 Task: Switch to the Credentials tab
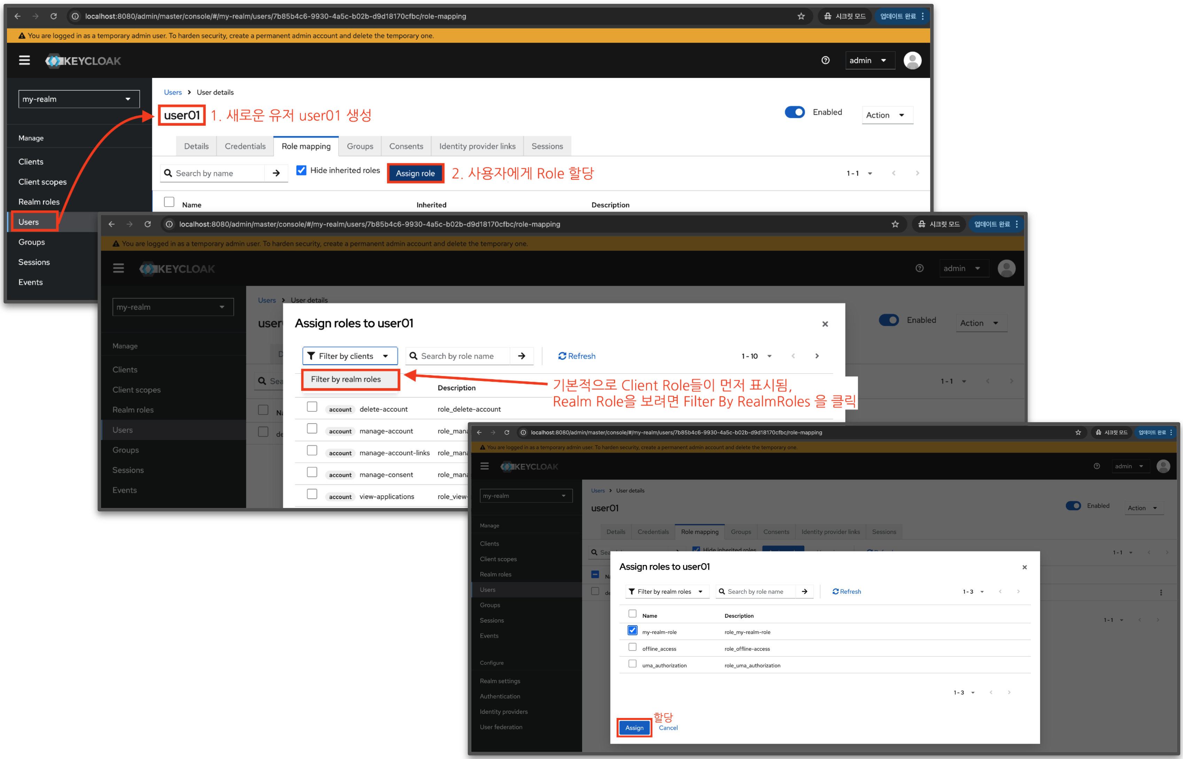[x=245, y=146]
